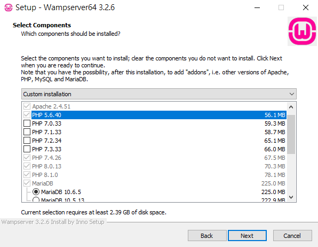
Task: Tick the PHP 7.2.34 checkbox
Action: click(x=27, y=141)
